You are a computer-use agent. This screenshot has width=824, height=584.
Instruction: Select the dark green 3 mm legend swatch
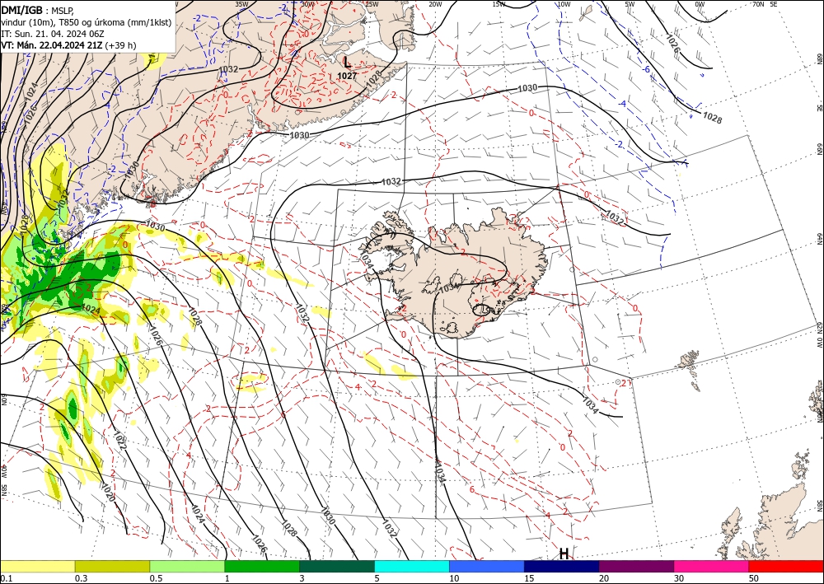click(337, 566)
